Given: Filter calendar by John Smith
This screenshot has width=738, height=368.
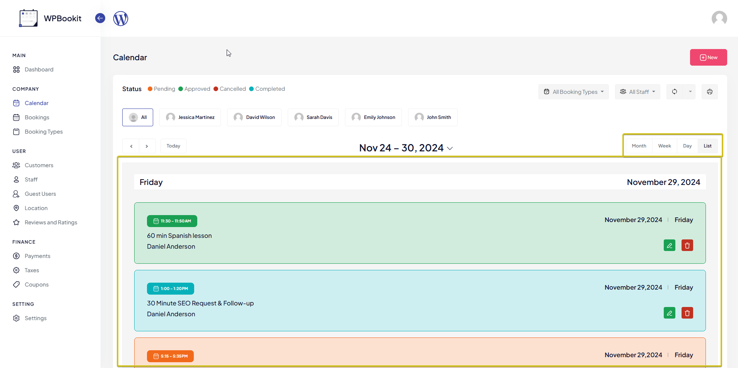Looking at the screenshot, I should 432,117.
